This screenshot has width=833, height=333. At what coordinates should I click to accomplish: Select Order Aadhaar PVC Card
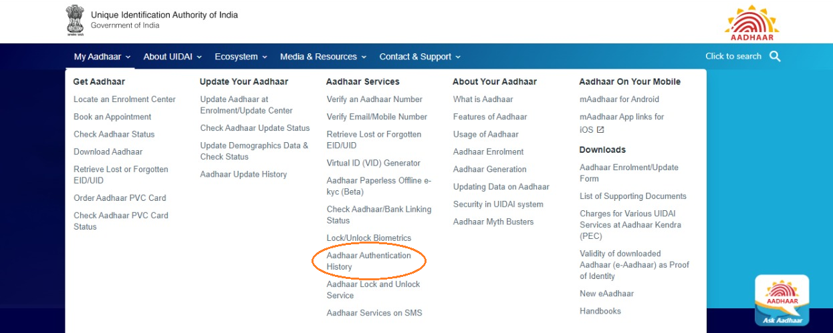coord(120,198)
